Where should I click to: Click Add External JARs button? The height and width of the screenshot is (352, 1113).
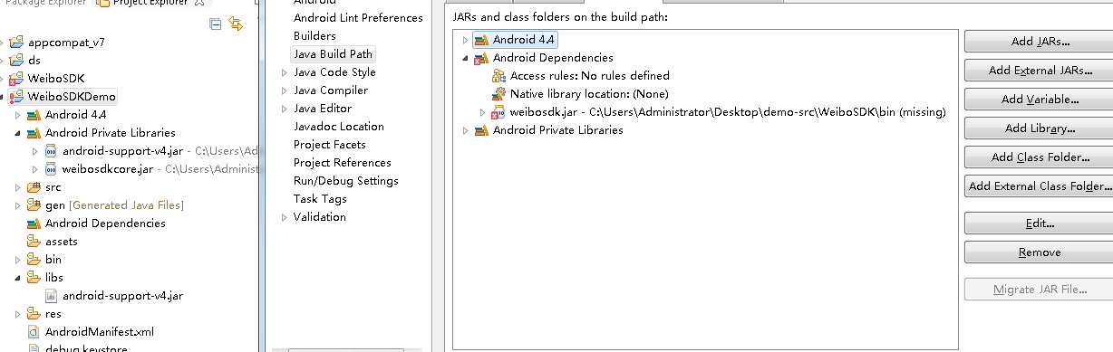[x=1040, y=71]
